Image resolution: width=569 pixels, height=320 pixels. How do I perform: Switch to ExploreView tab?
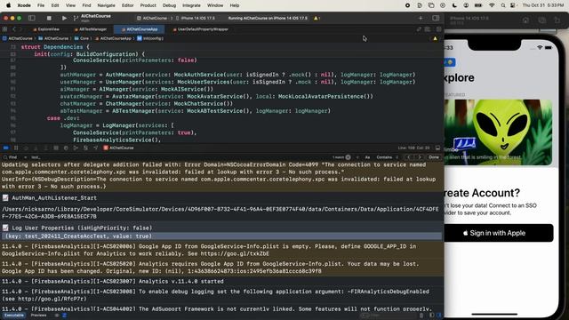pos(46,29)
